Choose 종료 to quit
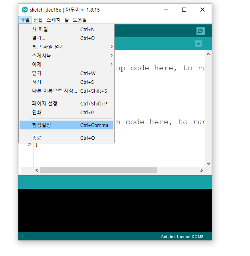The image size is (250, 256). (66, 138)
